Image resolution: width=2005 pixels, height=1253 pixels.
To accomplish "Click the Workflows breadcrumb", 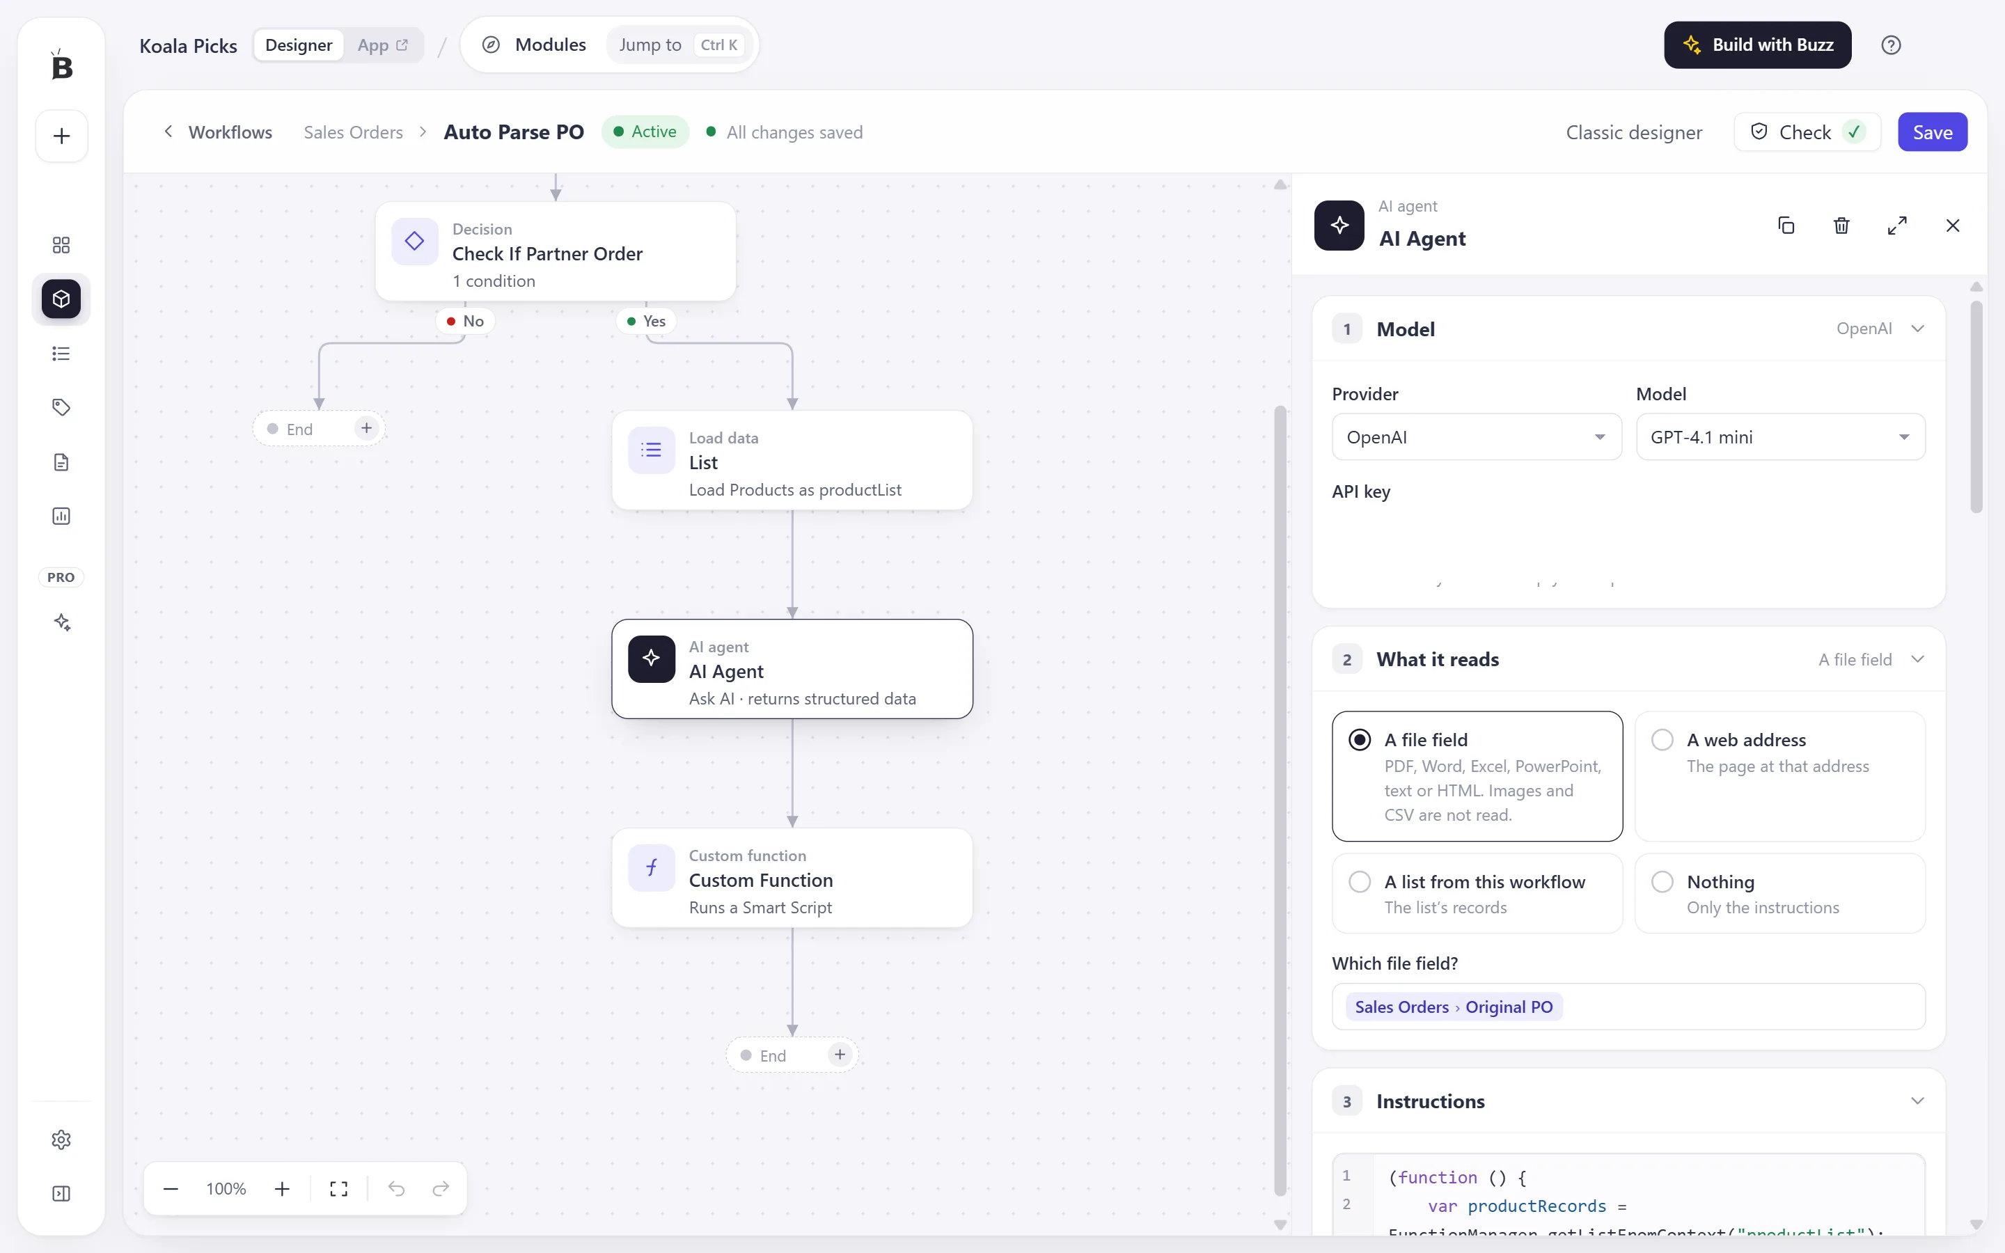I will 230,132.
